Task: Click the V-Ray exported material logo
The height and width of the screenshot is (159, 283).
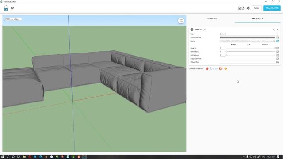Action: 214,69
